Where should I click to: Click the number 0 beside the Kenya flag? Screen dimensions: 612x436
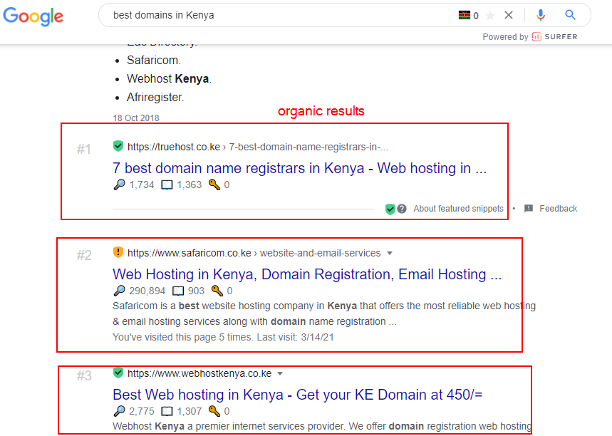(x=476, y=16)
